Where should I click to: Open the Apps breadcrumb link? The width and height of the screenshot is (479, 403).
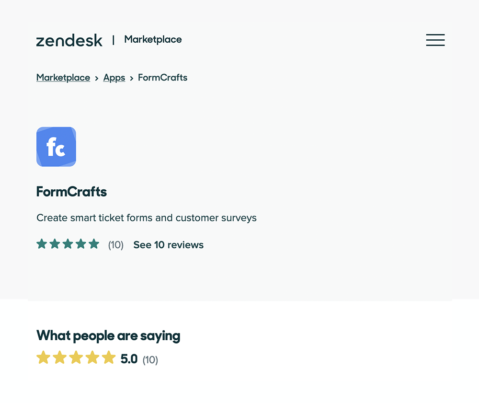[114, 78]
